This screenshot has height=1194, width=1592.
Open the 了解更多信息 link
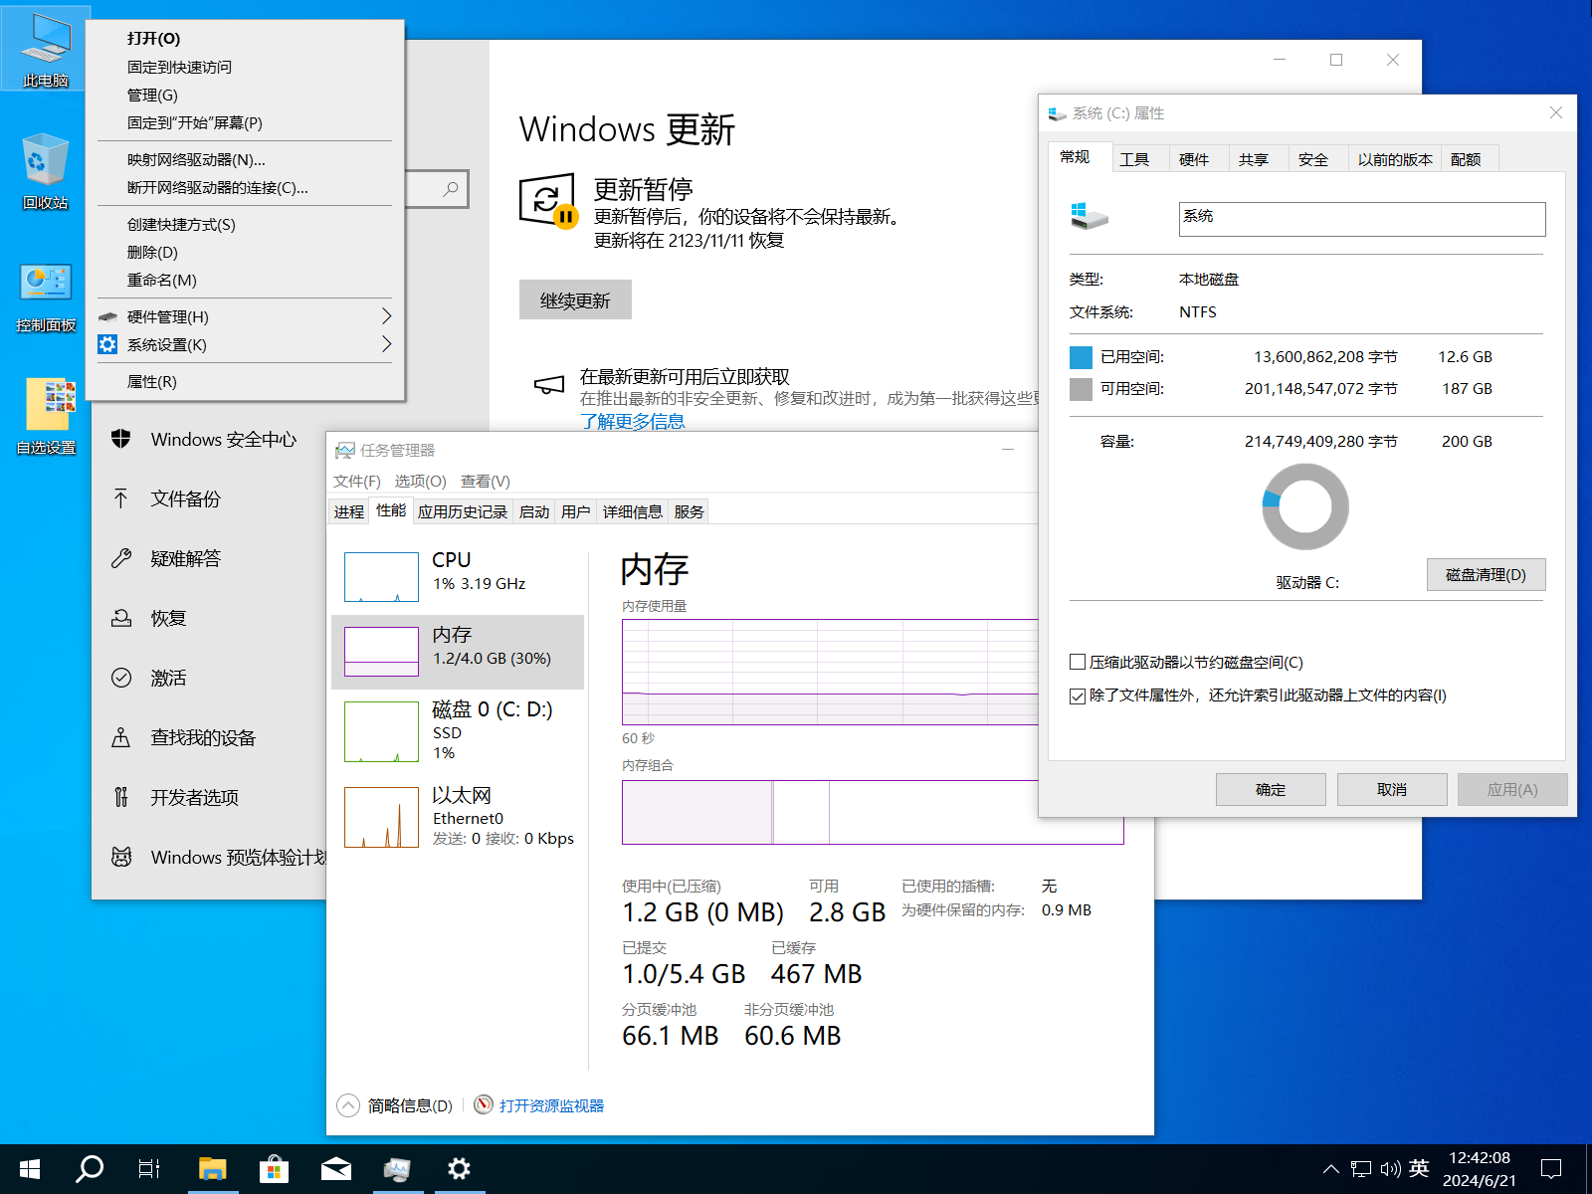click(x=633, y=421)
